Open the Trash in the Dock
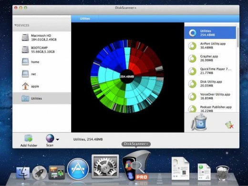The height and width of the screenshot is (186, 248). 223,173
